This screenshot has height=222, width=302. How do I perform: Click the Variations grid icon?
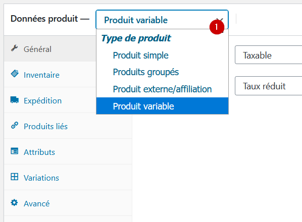point(15,177)
